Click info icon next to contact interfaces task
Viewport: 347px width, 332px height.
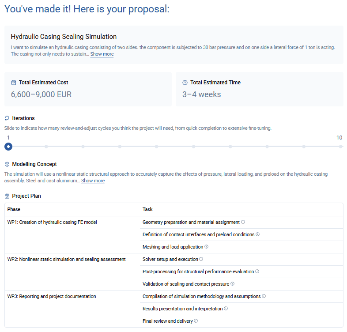coord(258,234)
